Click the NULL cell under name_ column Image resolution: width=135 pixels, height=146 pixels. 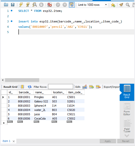[36, 122]
